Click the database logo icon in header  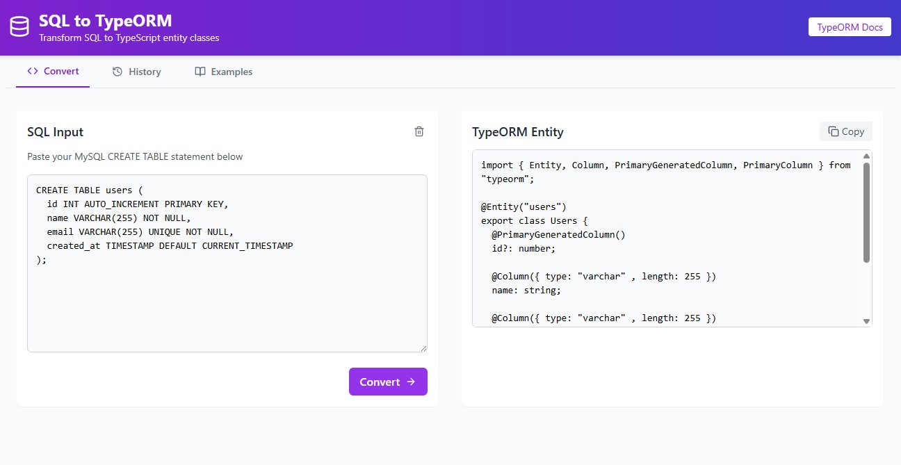tap(19, 27)
